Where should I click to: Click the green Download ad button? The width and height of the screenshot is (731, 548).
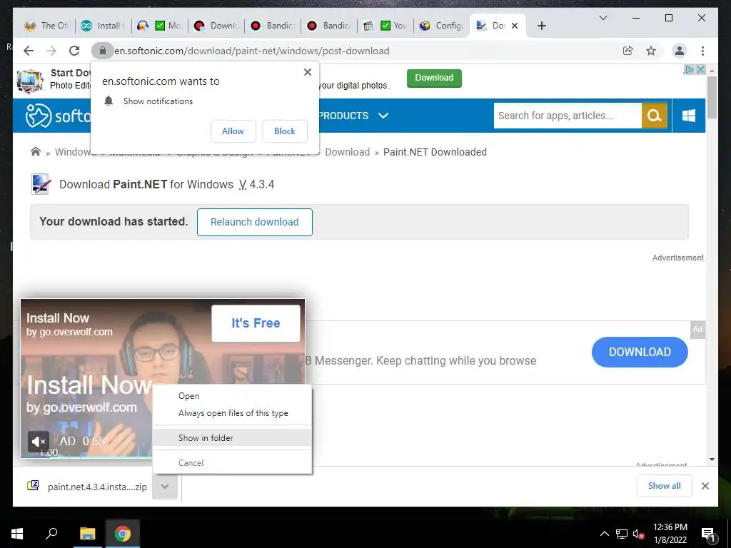434,78
